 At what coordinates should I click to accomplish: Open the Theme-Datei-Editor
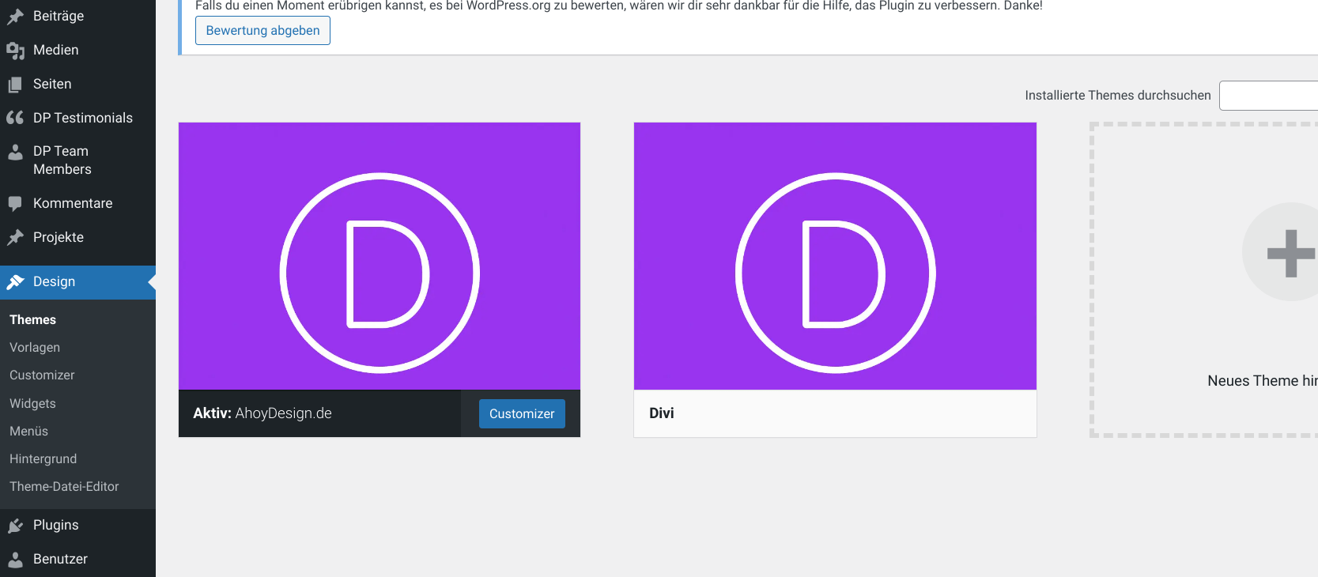coord(64,487)
